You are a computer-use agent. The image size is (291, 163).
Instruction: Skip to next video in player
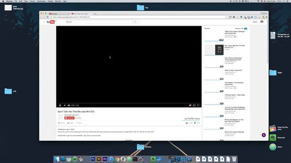click(x=65, y=105)
